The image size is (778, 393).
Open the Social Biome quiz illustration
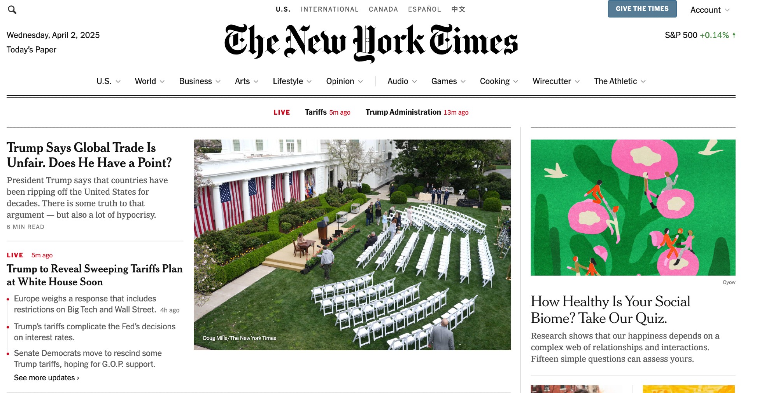click(633, 208)
